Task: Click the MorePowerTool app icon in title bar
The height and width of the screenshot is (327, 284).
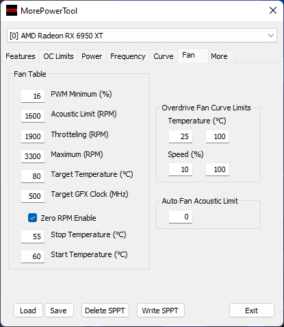Action: [x=12, y=10]
